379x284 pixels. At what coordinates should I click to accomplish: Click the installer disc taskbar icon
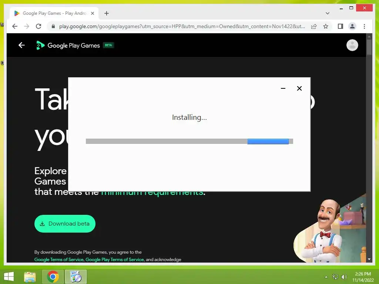tap(76, 277)
